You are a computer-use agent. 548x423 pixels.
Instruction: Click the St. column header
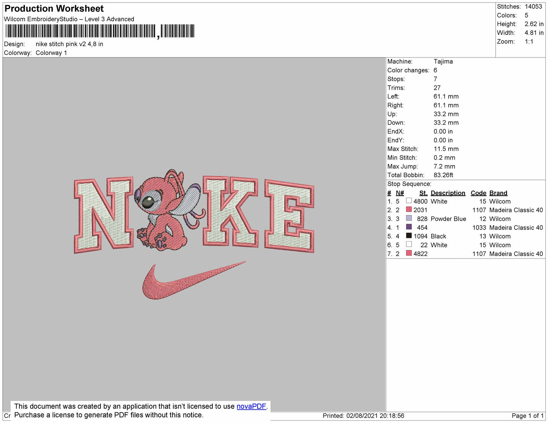[x=423, y=193]
